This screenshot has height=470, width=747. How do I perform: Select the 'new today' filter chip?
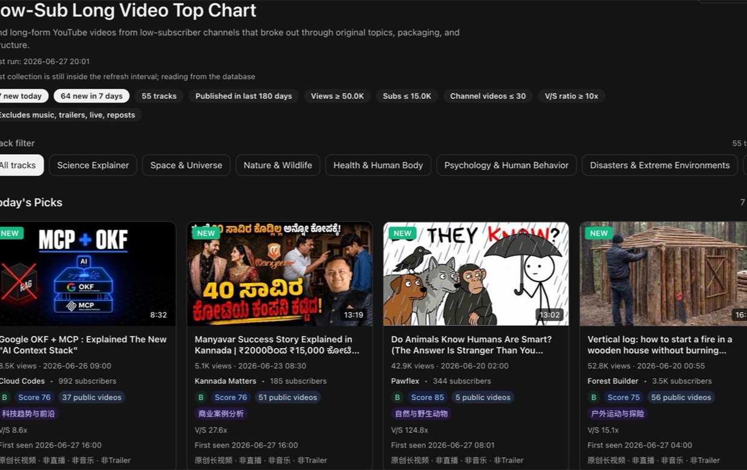point(22,96)
